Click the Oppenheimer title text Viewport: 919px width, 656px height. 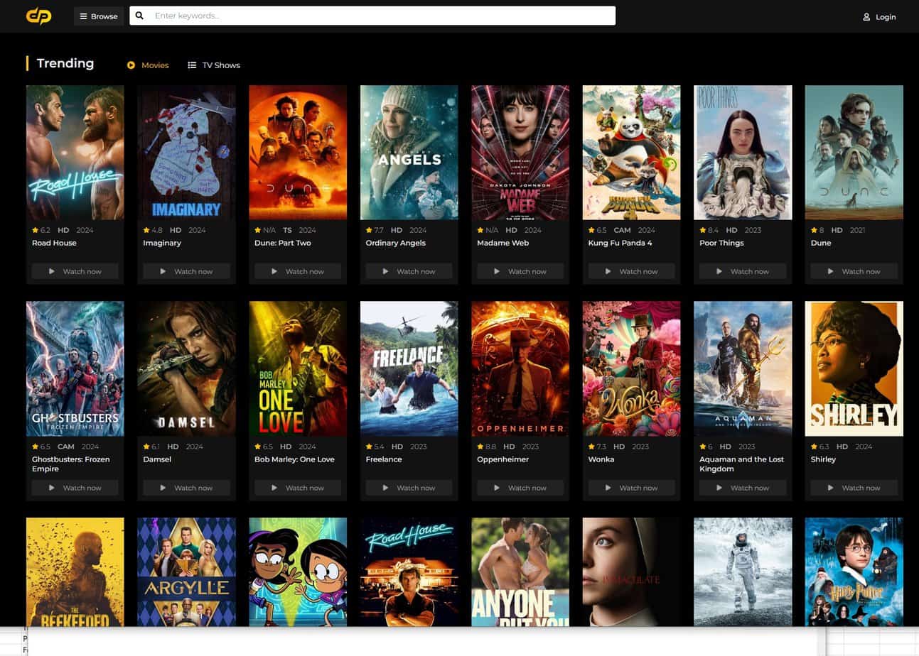tap(503, 459)
